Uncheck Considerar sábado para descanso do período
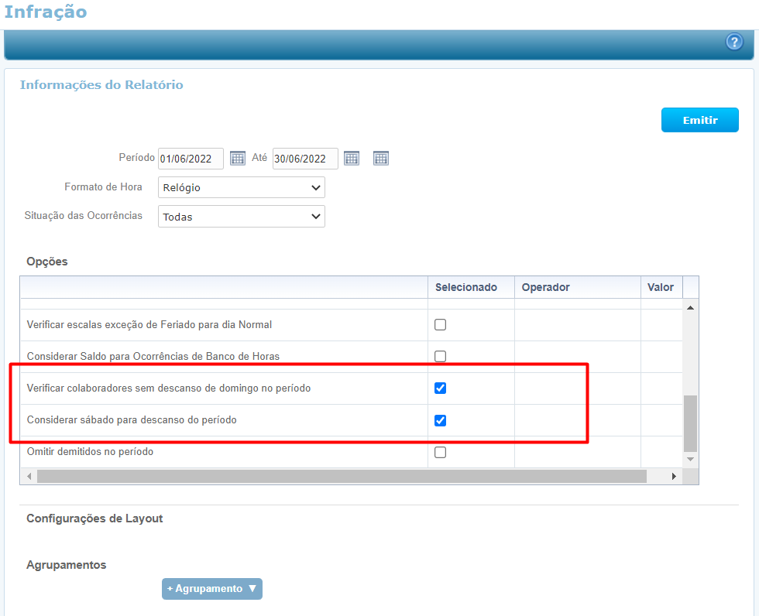This screenshot has height=616, width=759. pos(440,420)
